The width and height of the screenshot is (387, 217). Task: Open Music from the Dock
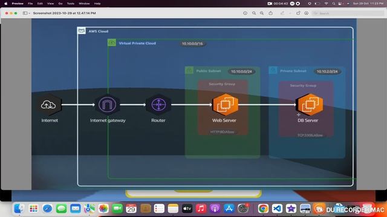coord(201,209)
